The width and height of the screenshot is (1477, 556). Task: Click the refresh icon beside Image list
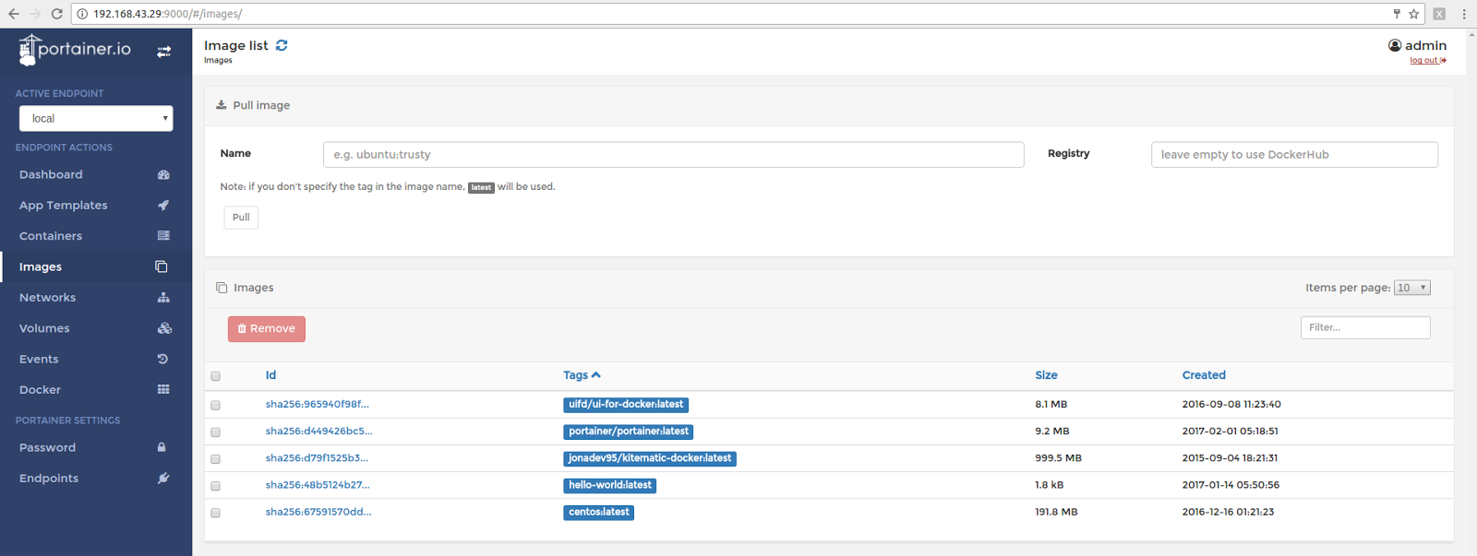tap(282, 45)
